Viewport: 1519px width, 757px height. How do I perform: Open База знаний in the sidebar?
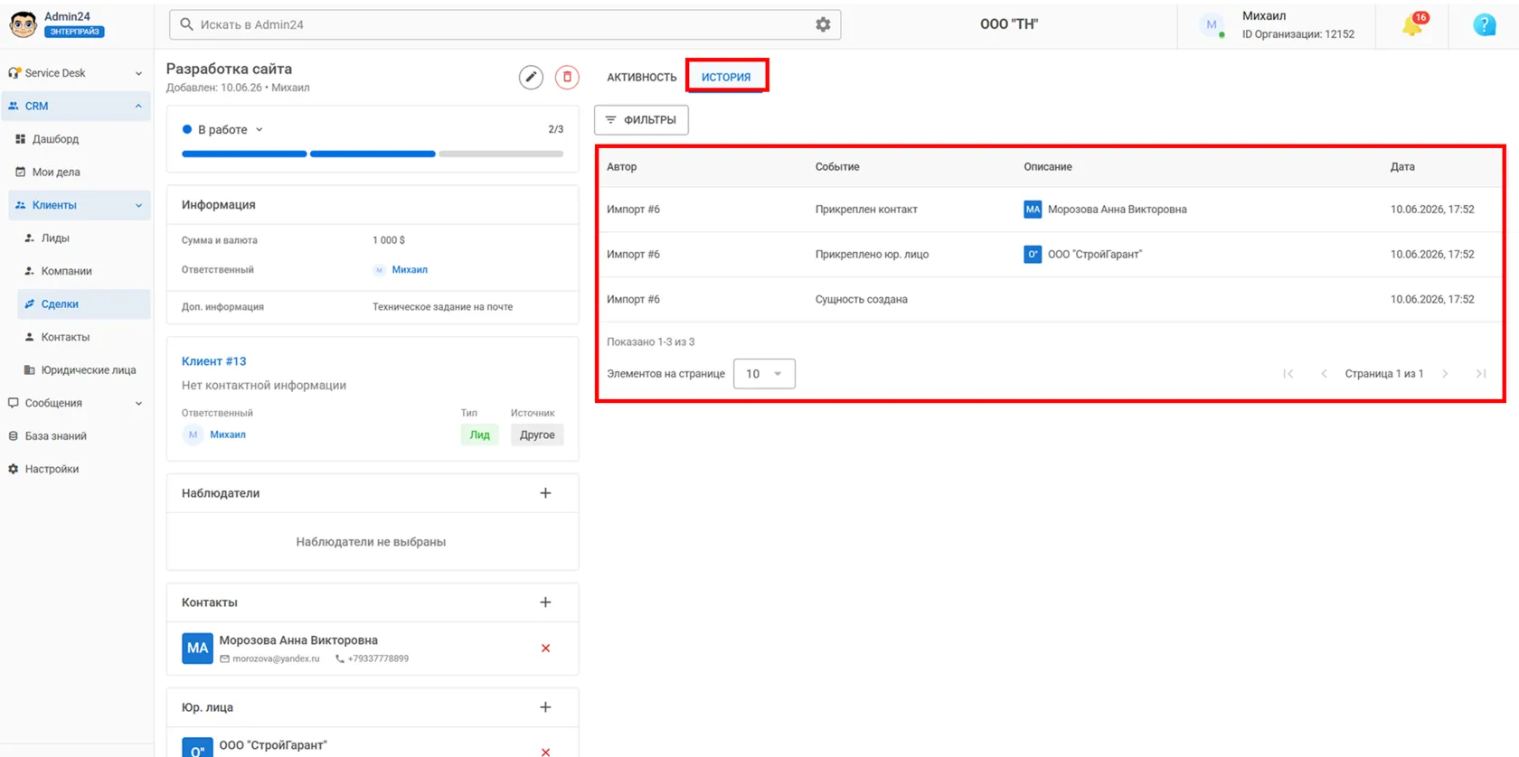coord(55,436)
